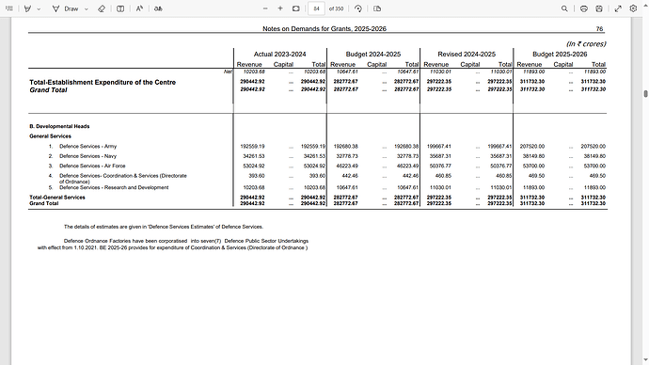Open the translate document option
Viewport: 649px width, 365px height.
(158, 8)
